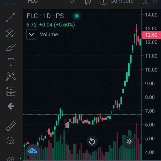Select the XABCD pattern tool
Image resolution: width=161 pixels, height=161 pixels.
click(11, 76)
